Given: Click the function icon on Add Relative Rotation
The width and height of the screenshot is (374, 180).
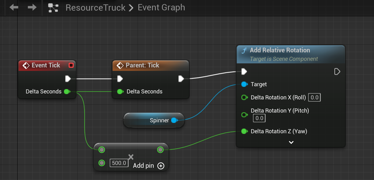Looking at the screenshot, I should 244,50.
